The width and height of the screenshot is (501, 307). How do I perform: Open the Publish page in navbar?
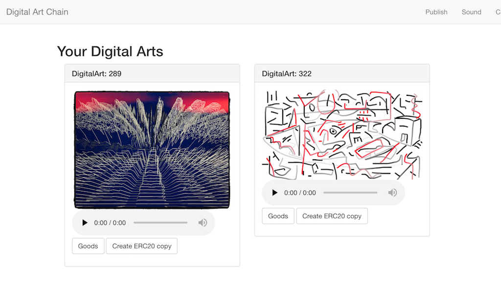pyautogui.click(x=436, y=12)
